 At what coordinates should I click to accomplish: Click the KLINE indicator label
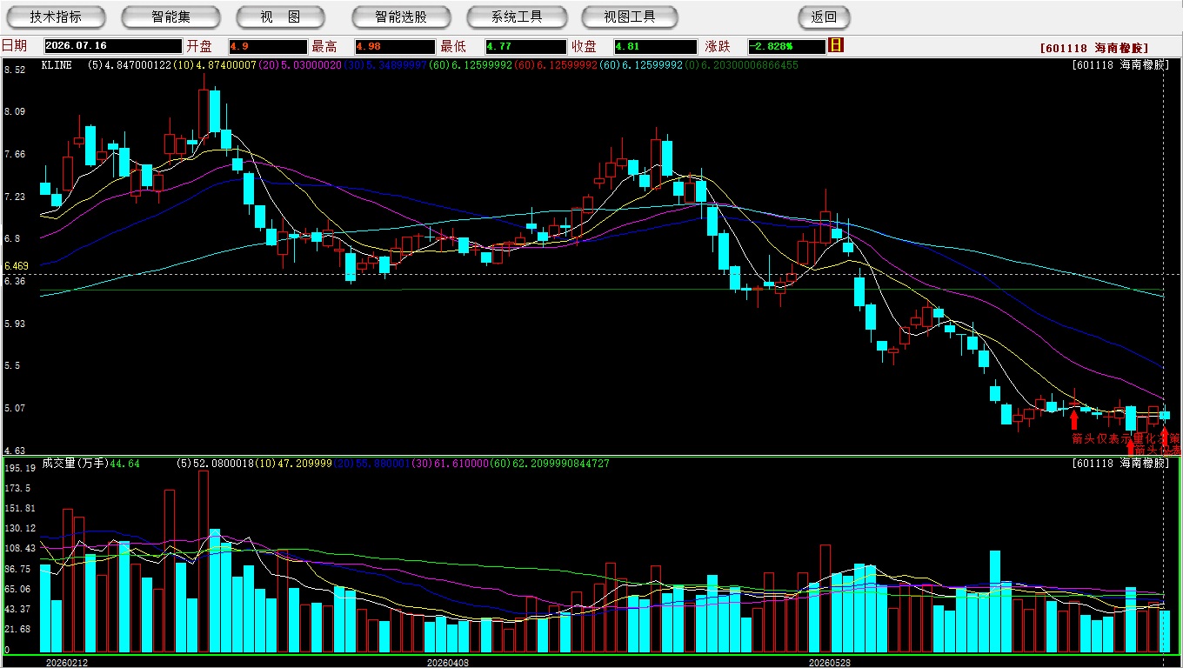(58, 65)
